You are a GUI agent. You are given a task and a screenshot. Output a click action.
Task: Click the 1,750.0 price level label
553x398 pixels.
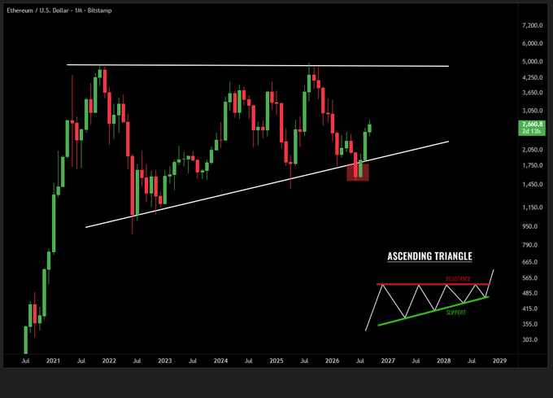pos(532,165)
